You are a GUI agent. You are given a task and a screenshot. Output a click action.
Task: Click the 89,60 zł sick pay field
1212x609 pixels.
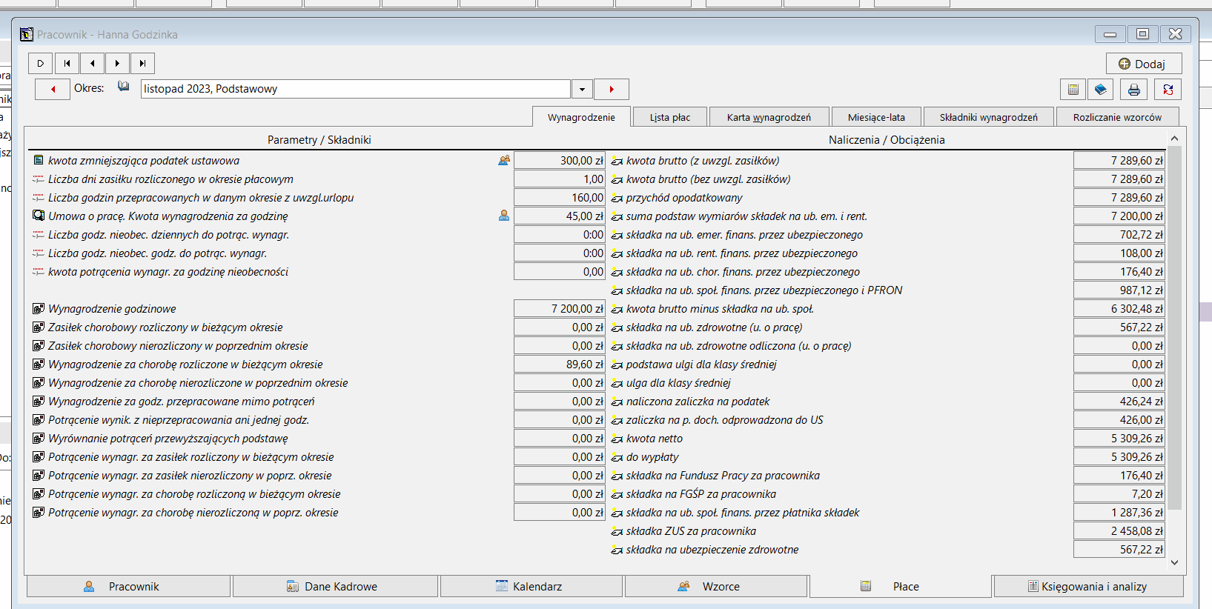[560, 364]
